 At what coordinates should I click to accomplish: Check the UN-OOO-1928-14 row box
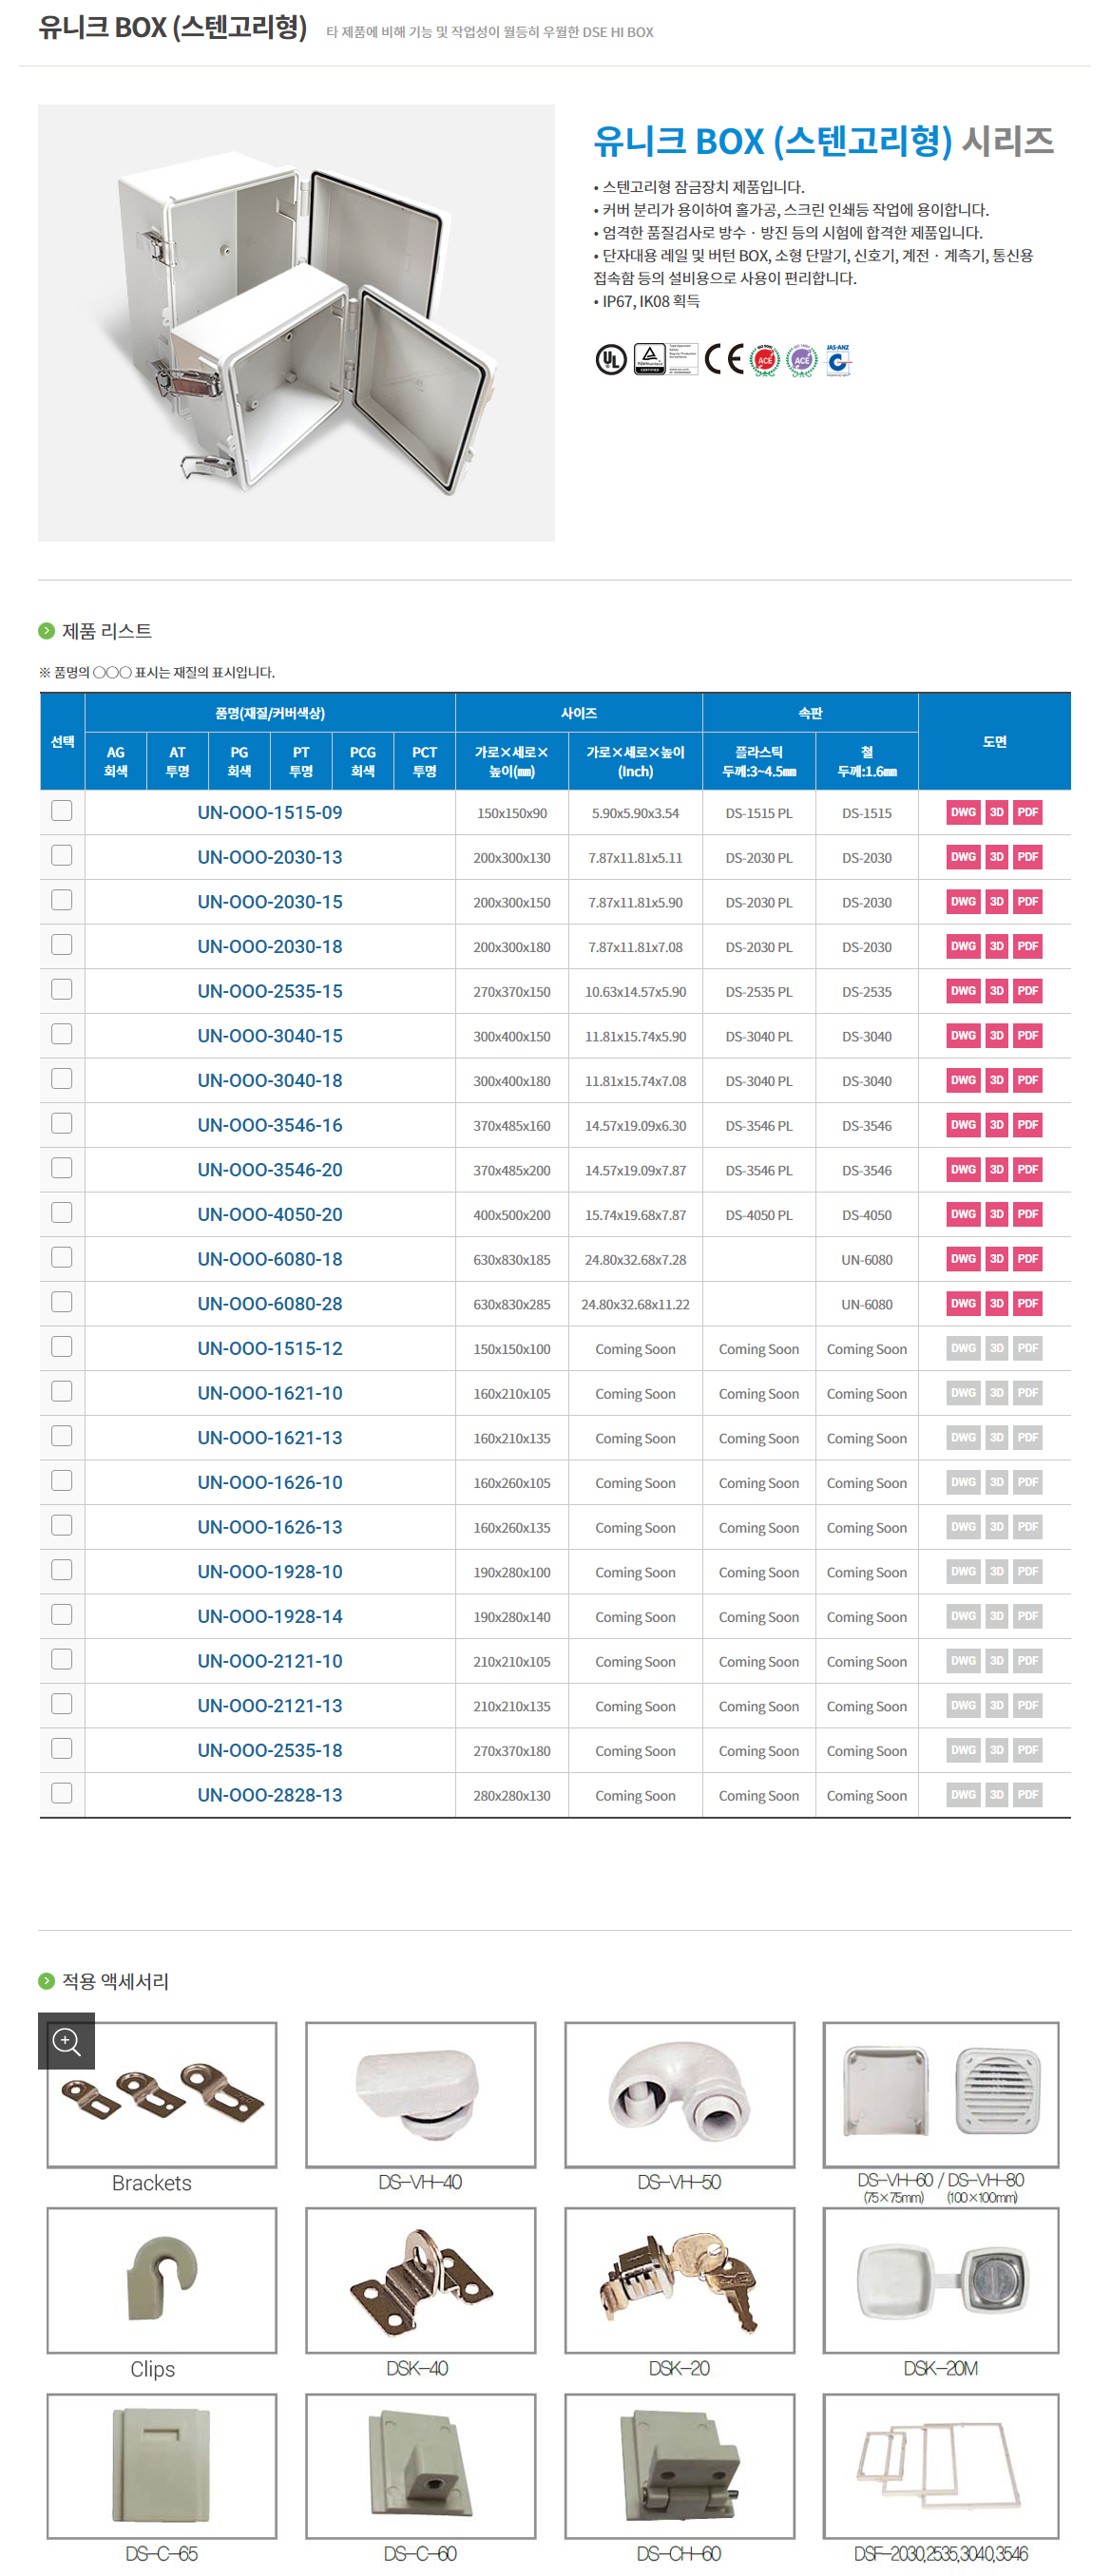[x=62, y=1615]
